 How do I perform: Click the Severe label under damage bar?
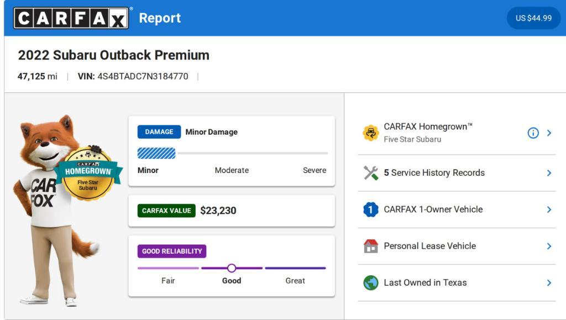coord(315,170)
